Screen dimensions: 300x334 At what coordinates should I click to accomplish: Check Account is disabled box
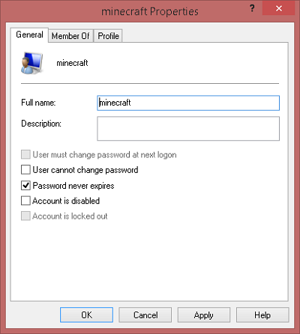coord(25,201)
